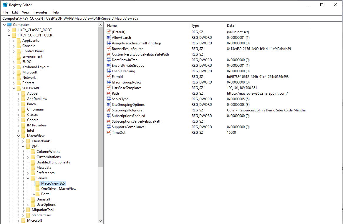Collapse the DMF key
The width and height of the screenshot is (343, 224).
(23, 146)
